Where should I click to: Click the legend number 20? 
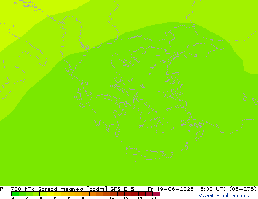[153, 198]
